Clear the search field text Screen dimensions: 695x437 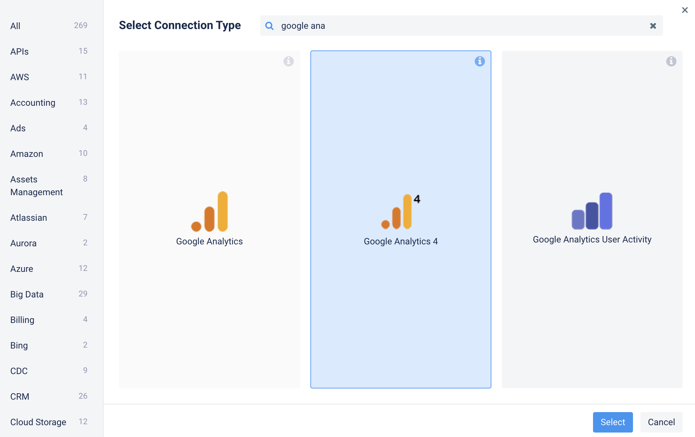coord(653,26)
